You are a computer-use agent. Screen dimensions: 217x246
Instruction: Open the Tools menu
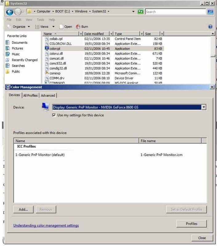40,20
